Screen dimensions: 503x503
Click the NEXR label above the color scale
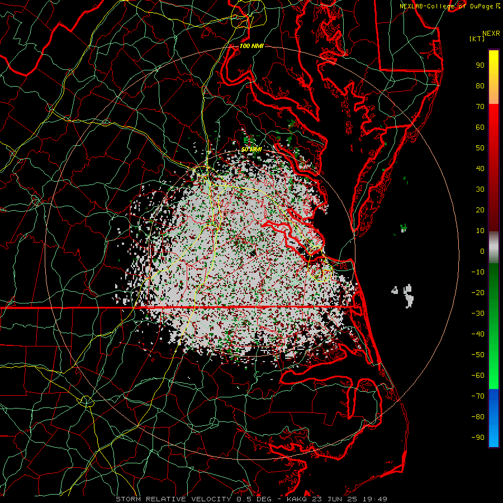coord(491,34)
